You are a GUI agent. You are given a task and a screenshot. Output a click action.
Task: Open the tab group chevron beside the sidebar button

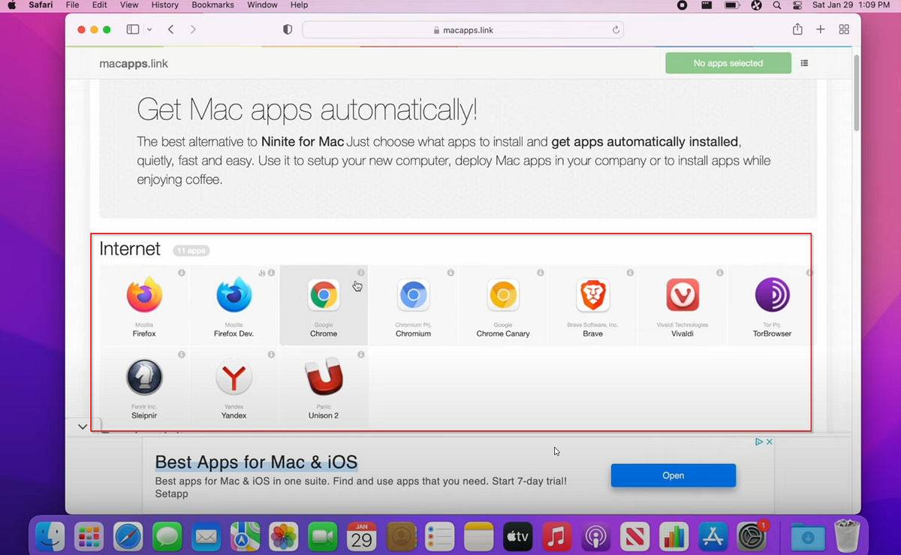[x=149, y=29]
